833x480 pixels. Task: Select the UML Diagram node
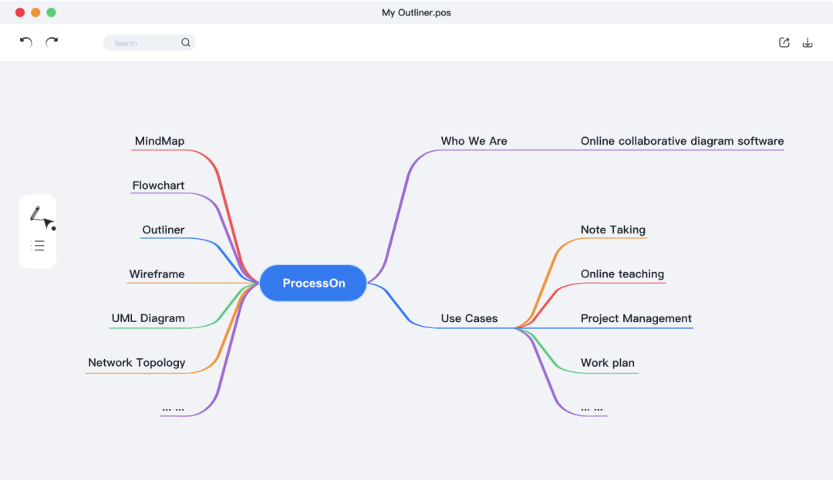coord(148,318)
